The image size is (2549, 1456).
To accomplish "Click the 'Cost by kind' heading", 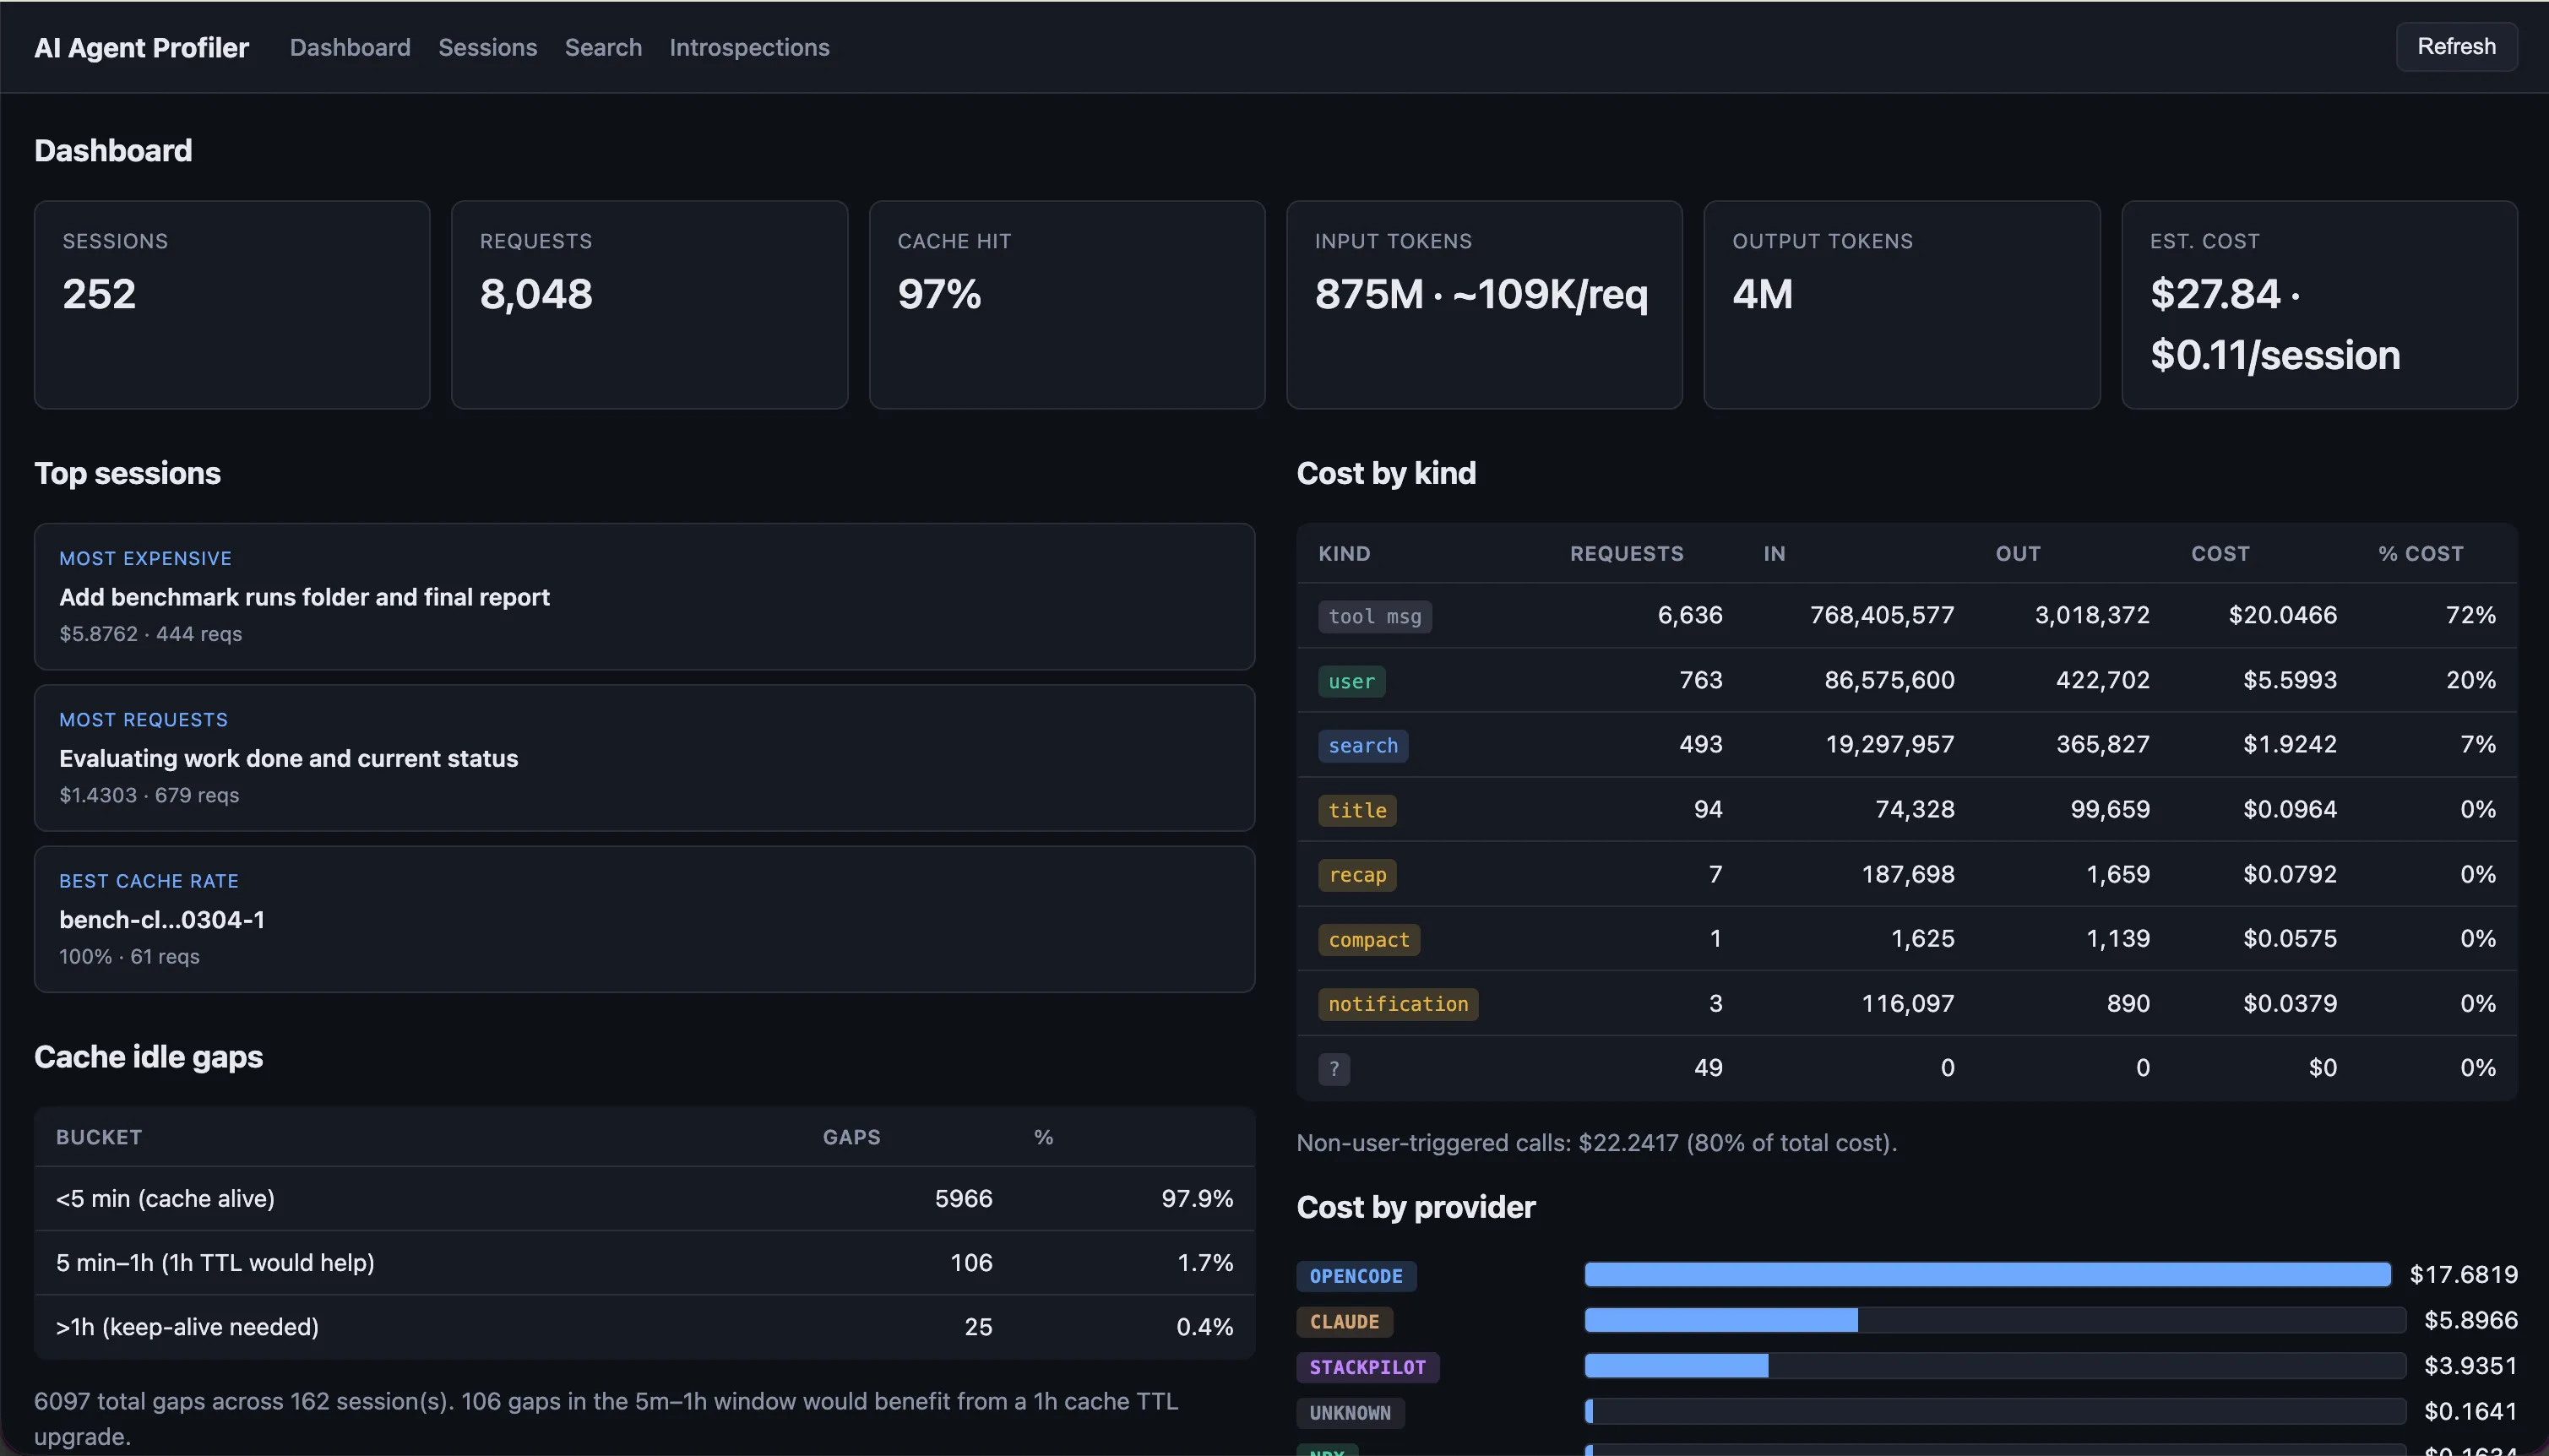I will (x=1386, y=473).
